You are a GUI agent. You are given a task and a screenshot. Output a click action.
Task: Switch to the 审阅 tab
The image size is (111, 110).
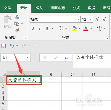click(106, 8)
